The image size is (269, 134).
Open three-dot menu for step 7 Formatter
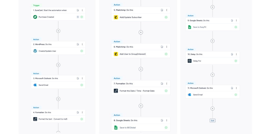tap(167, 83)
